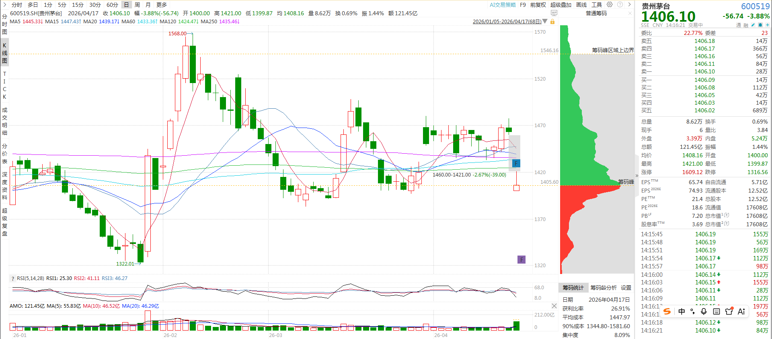The width and height of the screenshot is (772, 339).
Task: Open the chart settings gear icon
Action: click(610, 5)
